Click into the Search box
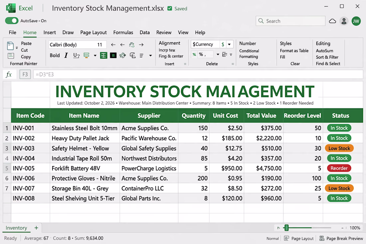 (x=290, y=21)
